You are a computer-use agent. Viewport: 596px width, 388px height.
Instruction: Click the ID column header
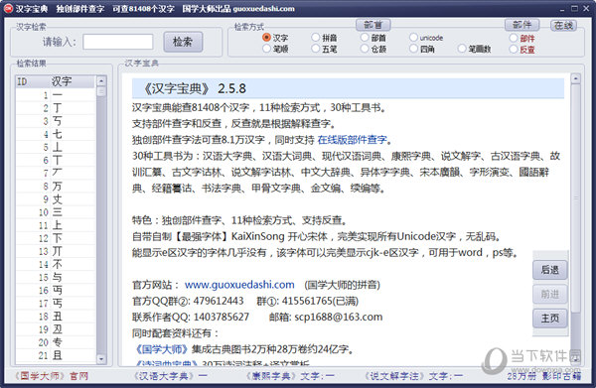point(33,81)
